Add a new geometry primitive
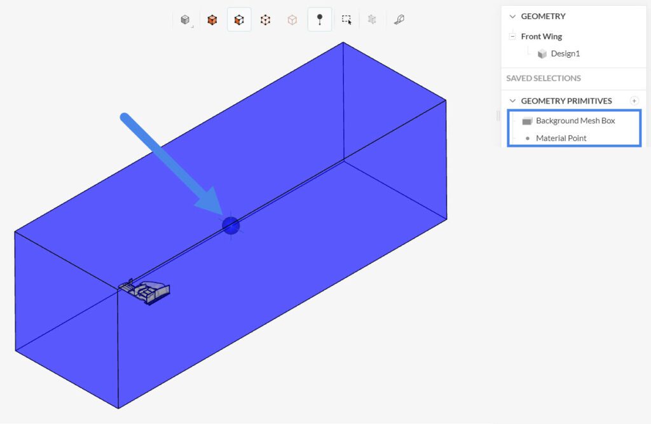Viewport: 651px width, 424px height. pyautogui.click(x=634, y=100)
